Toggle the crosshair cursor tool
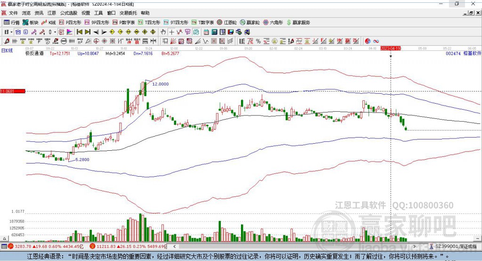The height and width of the screenshot is (261, 482). tap(171, 32)
